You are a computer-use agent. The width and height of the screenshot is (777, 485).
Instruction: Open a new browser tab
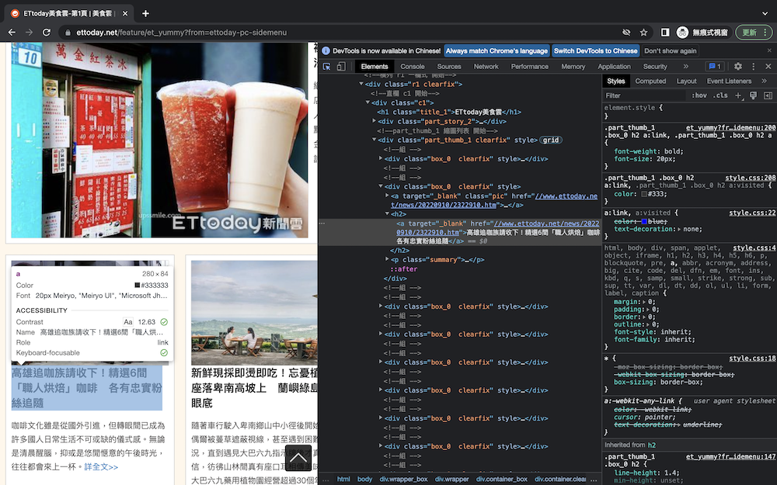(145, 13)
